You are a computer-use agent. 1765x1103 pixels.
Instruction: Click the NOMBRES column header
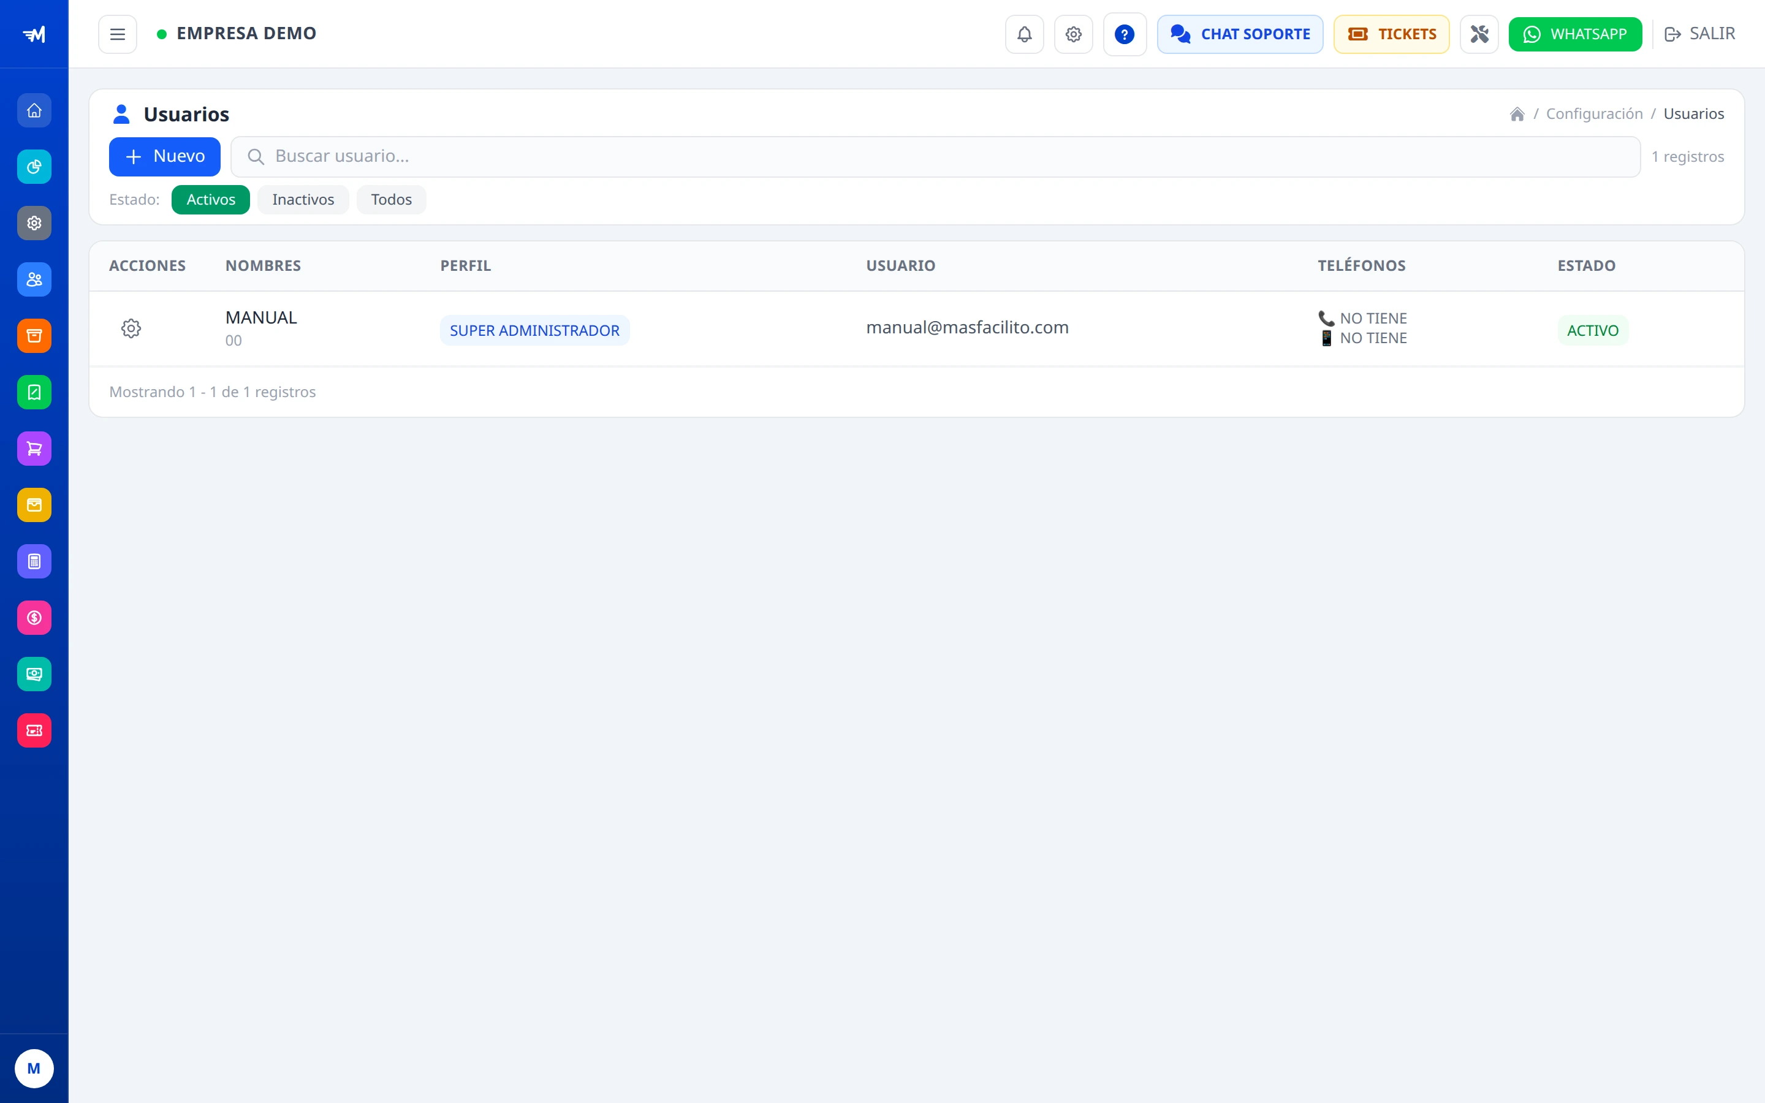262,265
